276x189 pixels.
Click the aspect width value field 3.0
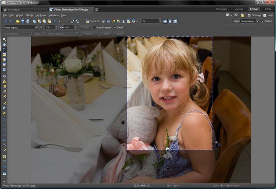click(50, 28)
